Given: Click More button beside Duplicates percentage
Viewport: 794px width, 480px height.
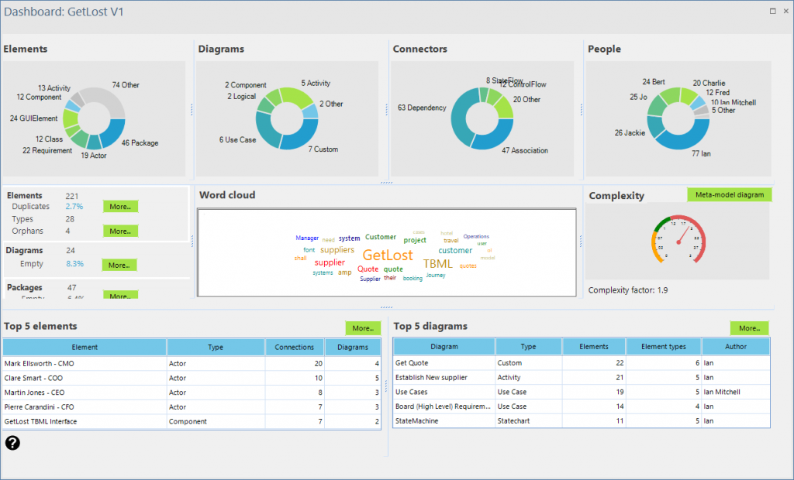Looking at the screenshot, I should click(120, 207).
